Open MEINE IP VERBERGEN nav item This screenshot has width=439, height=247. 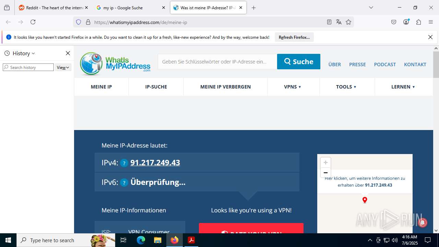pos(225,87)
